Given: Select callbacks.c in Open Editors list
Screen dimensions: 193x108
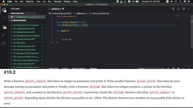Looking at the screenshot, I should (27, 17).
